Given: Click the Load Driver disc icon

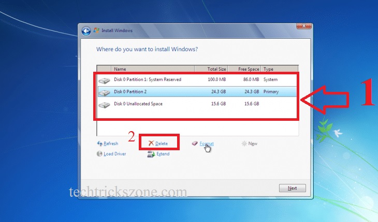Looking at the screenshot, I should tap(99, 154).
